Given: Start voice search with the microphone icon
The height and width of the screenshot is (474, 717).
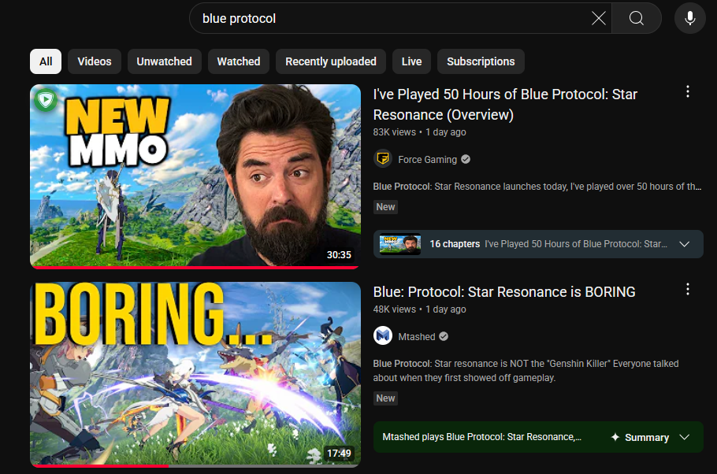Looking at the screenshot, I should [x=690, y=18].
